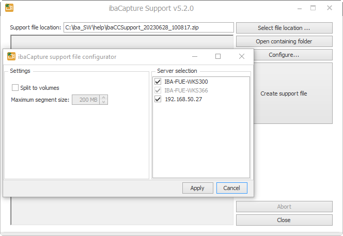Image resolution: width=343 pixels, height=236 pixels.
Task: Decrease maximum segment size with down arrow
Action: coord(103,102)
